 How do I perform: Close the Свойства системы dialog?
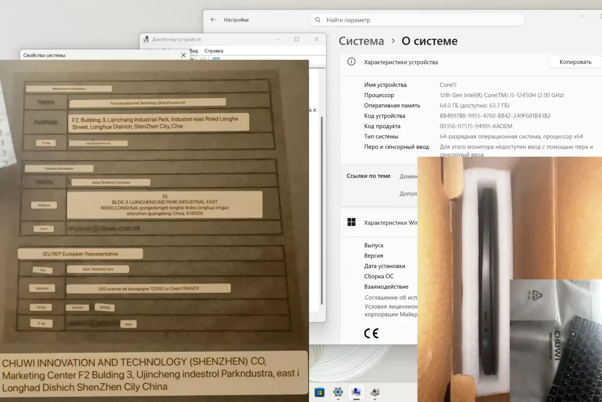click(183, 55)
